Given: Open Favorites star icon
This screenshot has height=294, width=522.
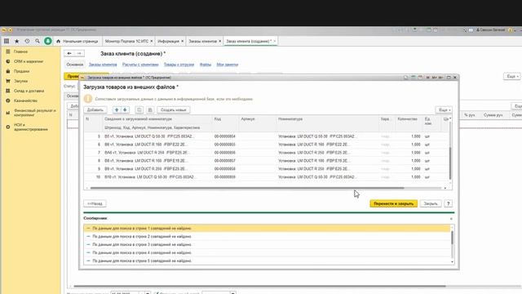Looking at the screenshot, I should (16, 41).
